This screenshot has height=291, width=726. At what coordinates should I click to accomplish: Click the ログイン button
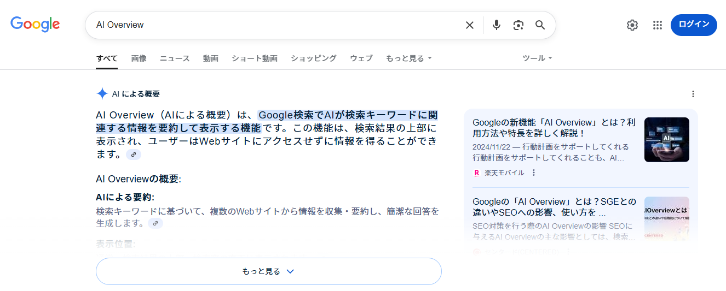pos(694,25)
